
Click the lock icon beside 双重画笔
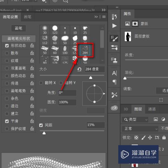(32, 68)
